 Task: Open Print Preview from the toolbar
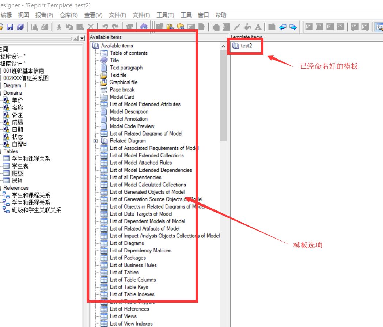[34, 27]
